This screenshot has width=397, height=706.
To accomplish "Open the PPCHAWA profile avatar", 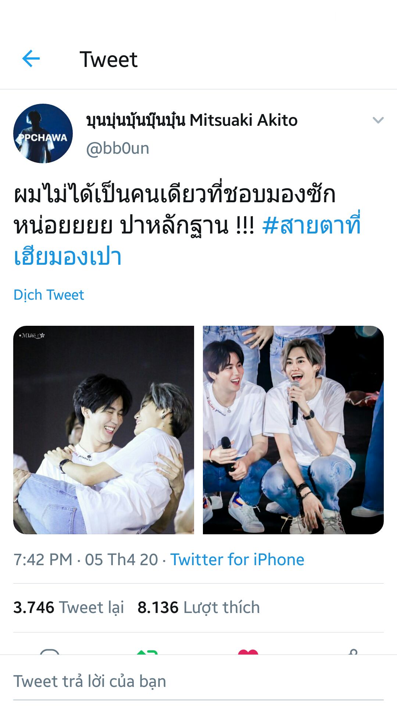I will (x=43, y=133).
